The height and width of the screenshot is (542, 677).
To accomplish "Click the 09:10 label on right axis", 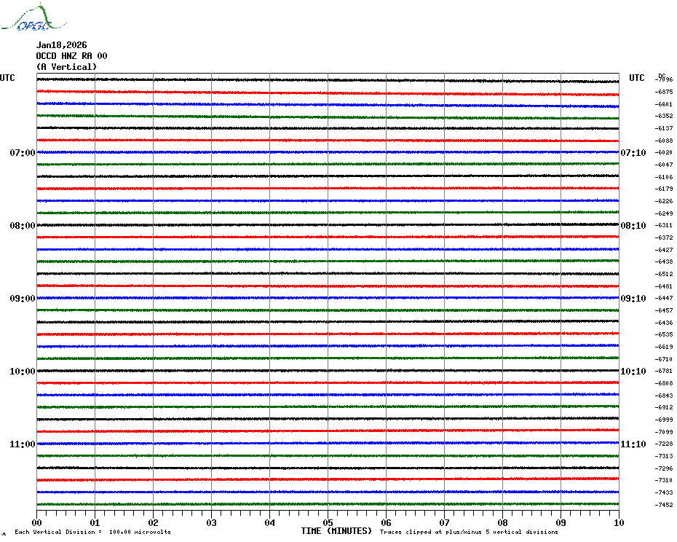I will pos(633,299).
